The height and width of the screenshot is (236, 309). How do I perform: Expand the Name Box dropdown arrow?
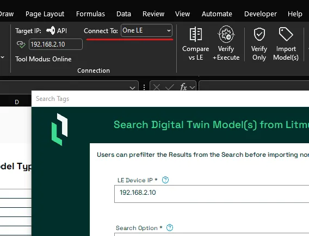[132, 88]
